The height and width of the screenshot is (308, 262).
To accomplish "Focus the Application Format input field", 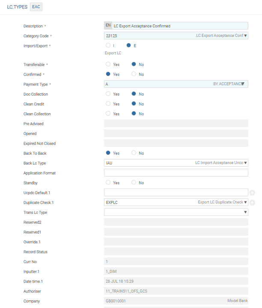I will pos(176,173).
